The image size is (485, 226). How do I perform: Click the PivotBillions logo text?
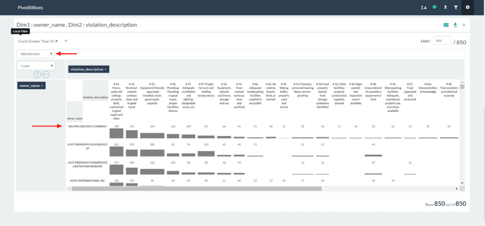click(x=31, y=7)
